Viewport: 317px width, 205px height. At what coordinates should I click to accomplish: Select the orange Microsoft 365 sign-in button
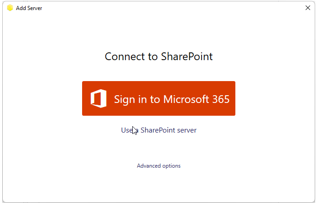pyautogui.click(x=159, y=98)
